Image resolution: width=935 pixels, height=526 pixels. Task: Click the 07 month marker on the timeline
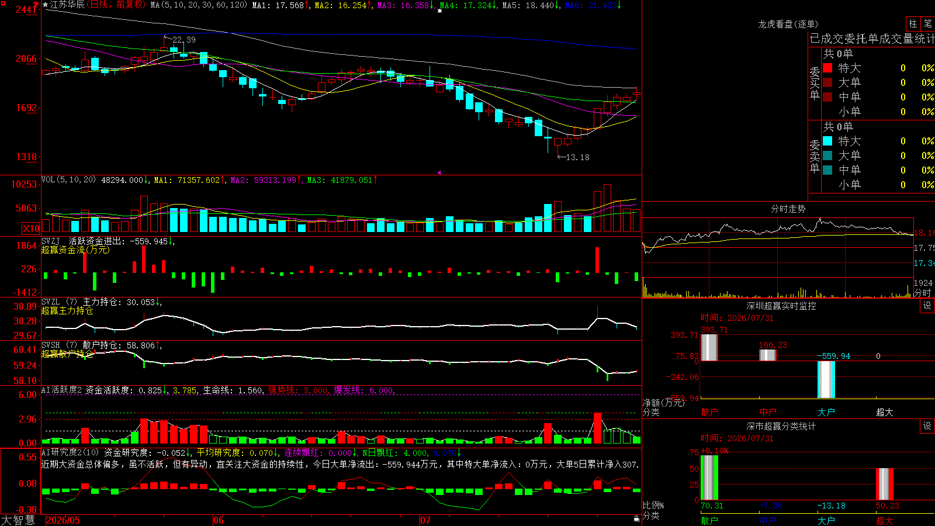(425, 520)
